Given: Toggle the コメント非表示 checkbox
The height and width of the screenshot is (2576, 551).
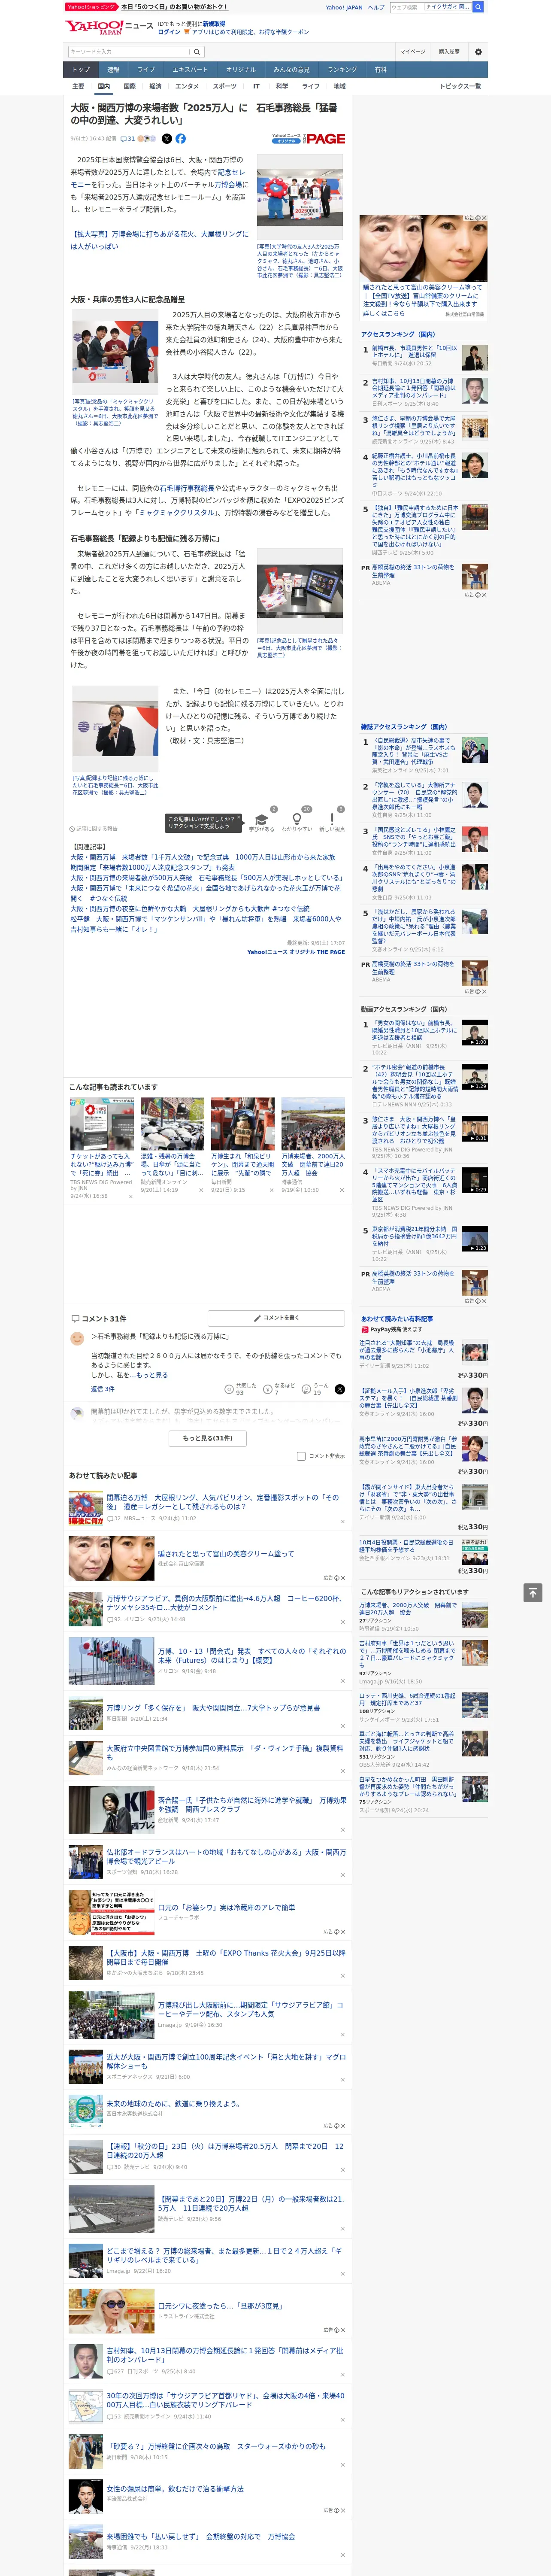Looking at the screenshot, I should tap(301, 1456).
